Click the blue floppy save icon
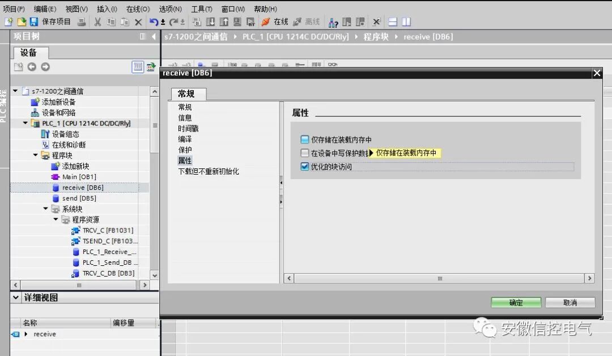This screenshot has height=356, width=612. 34,22
